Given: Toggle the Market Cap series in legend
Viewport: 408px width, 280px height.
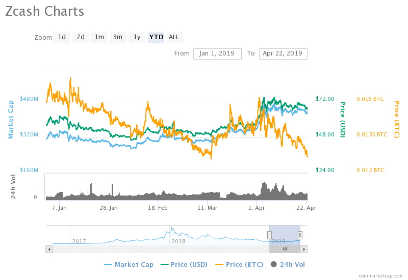Looking at the screenshot, I should [129, 264].
